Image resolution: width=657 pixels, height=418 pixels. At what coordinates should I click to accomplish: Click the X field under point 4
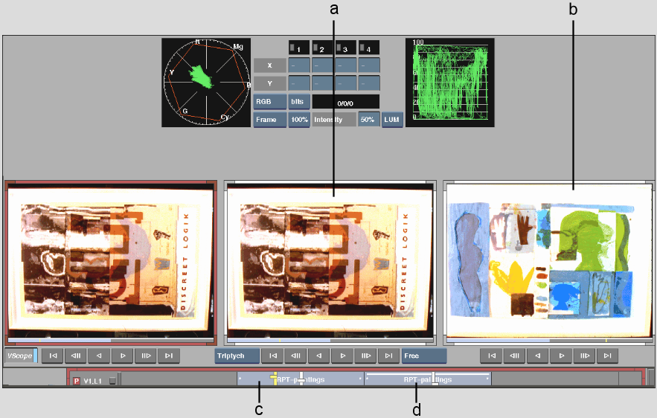(x=369, y=65)
